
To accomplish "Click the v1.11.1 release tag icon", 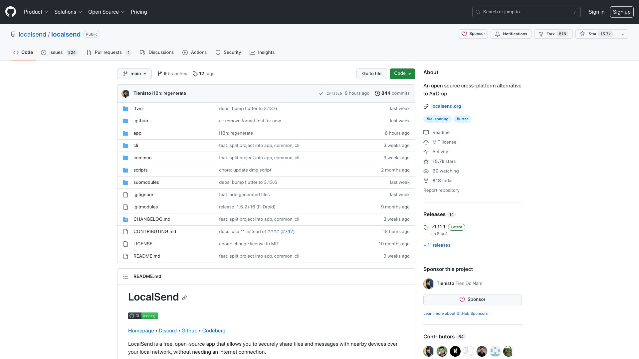I will pyautogui.click(x=426, y=228).
